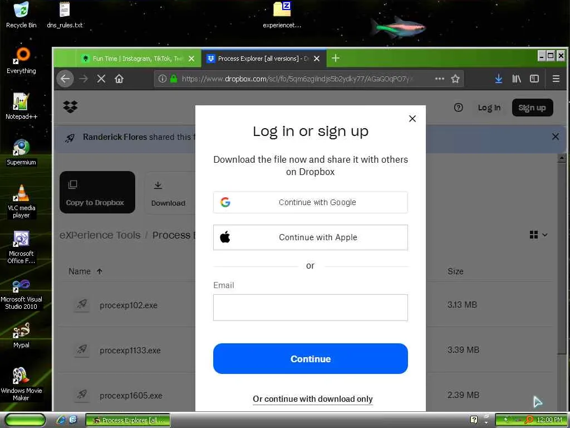
Task: Open Dropbox help question mark icon
Action: click(x=459, y=108)
